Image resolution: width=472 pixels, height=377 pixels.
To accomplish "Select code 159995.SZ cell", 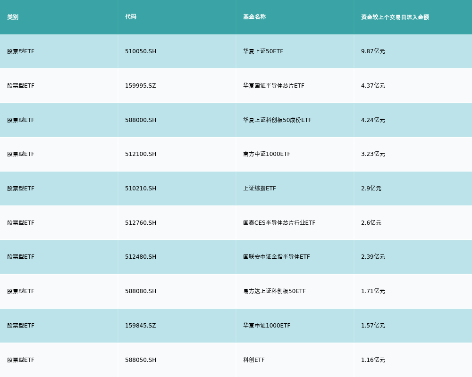I will tap(141, 86).
